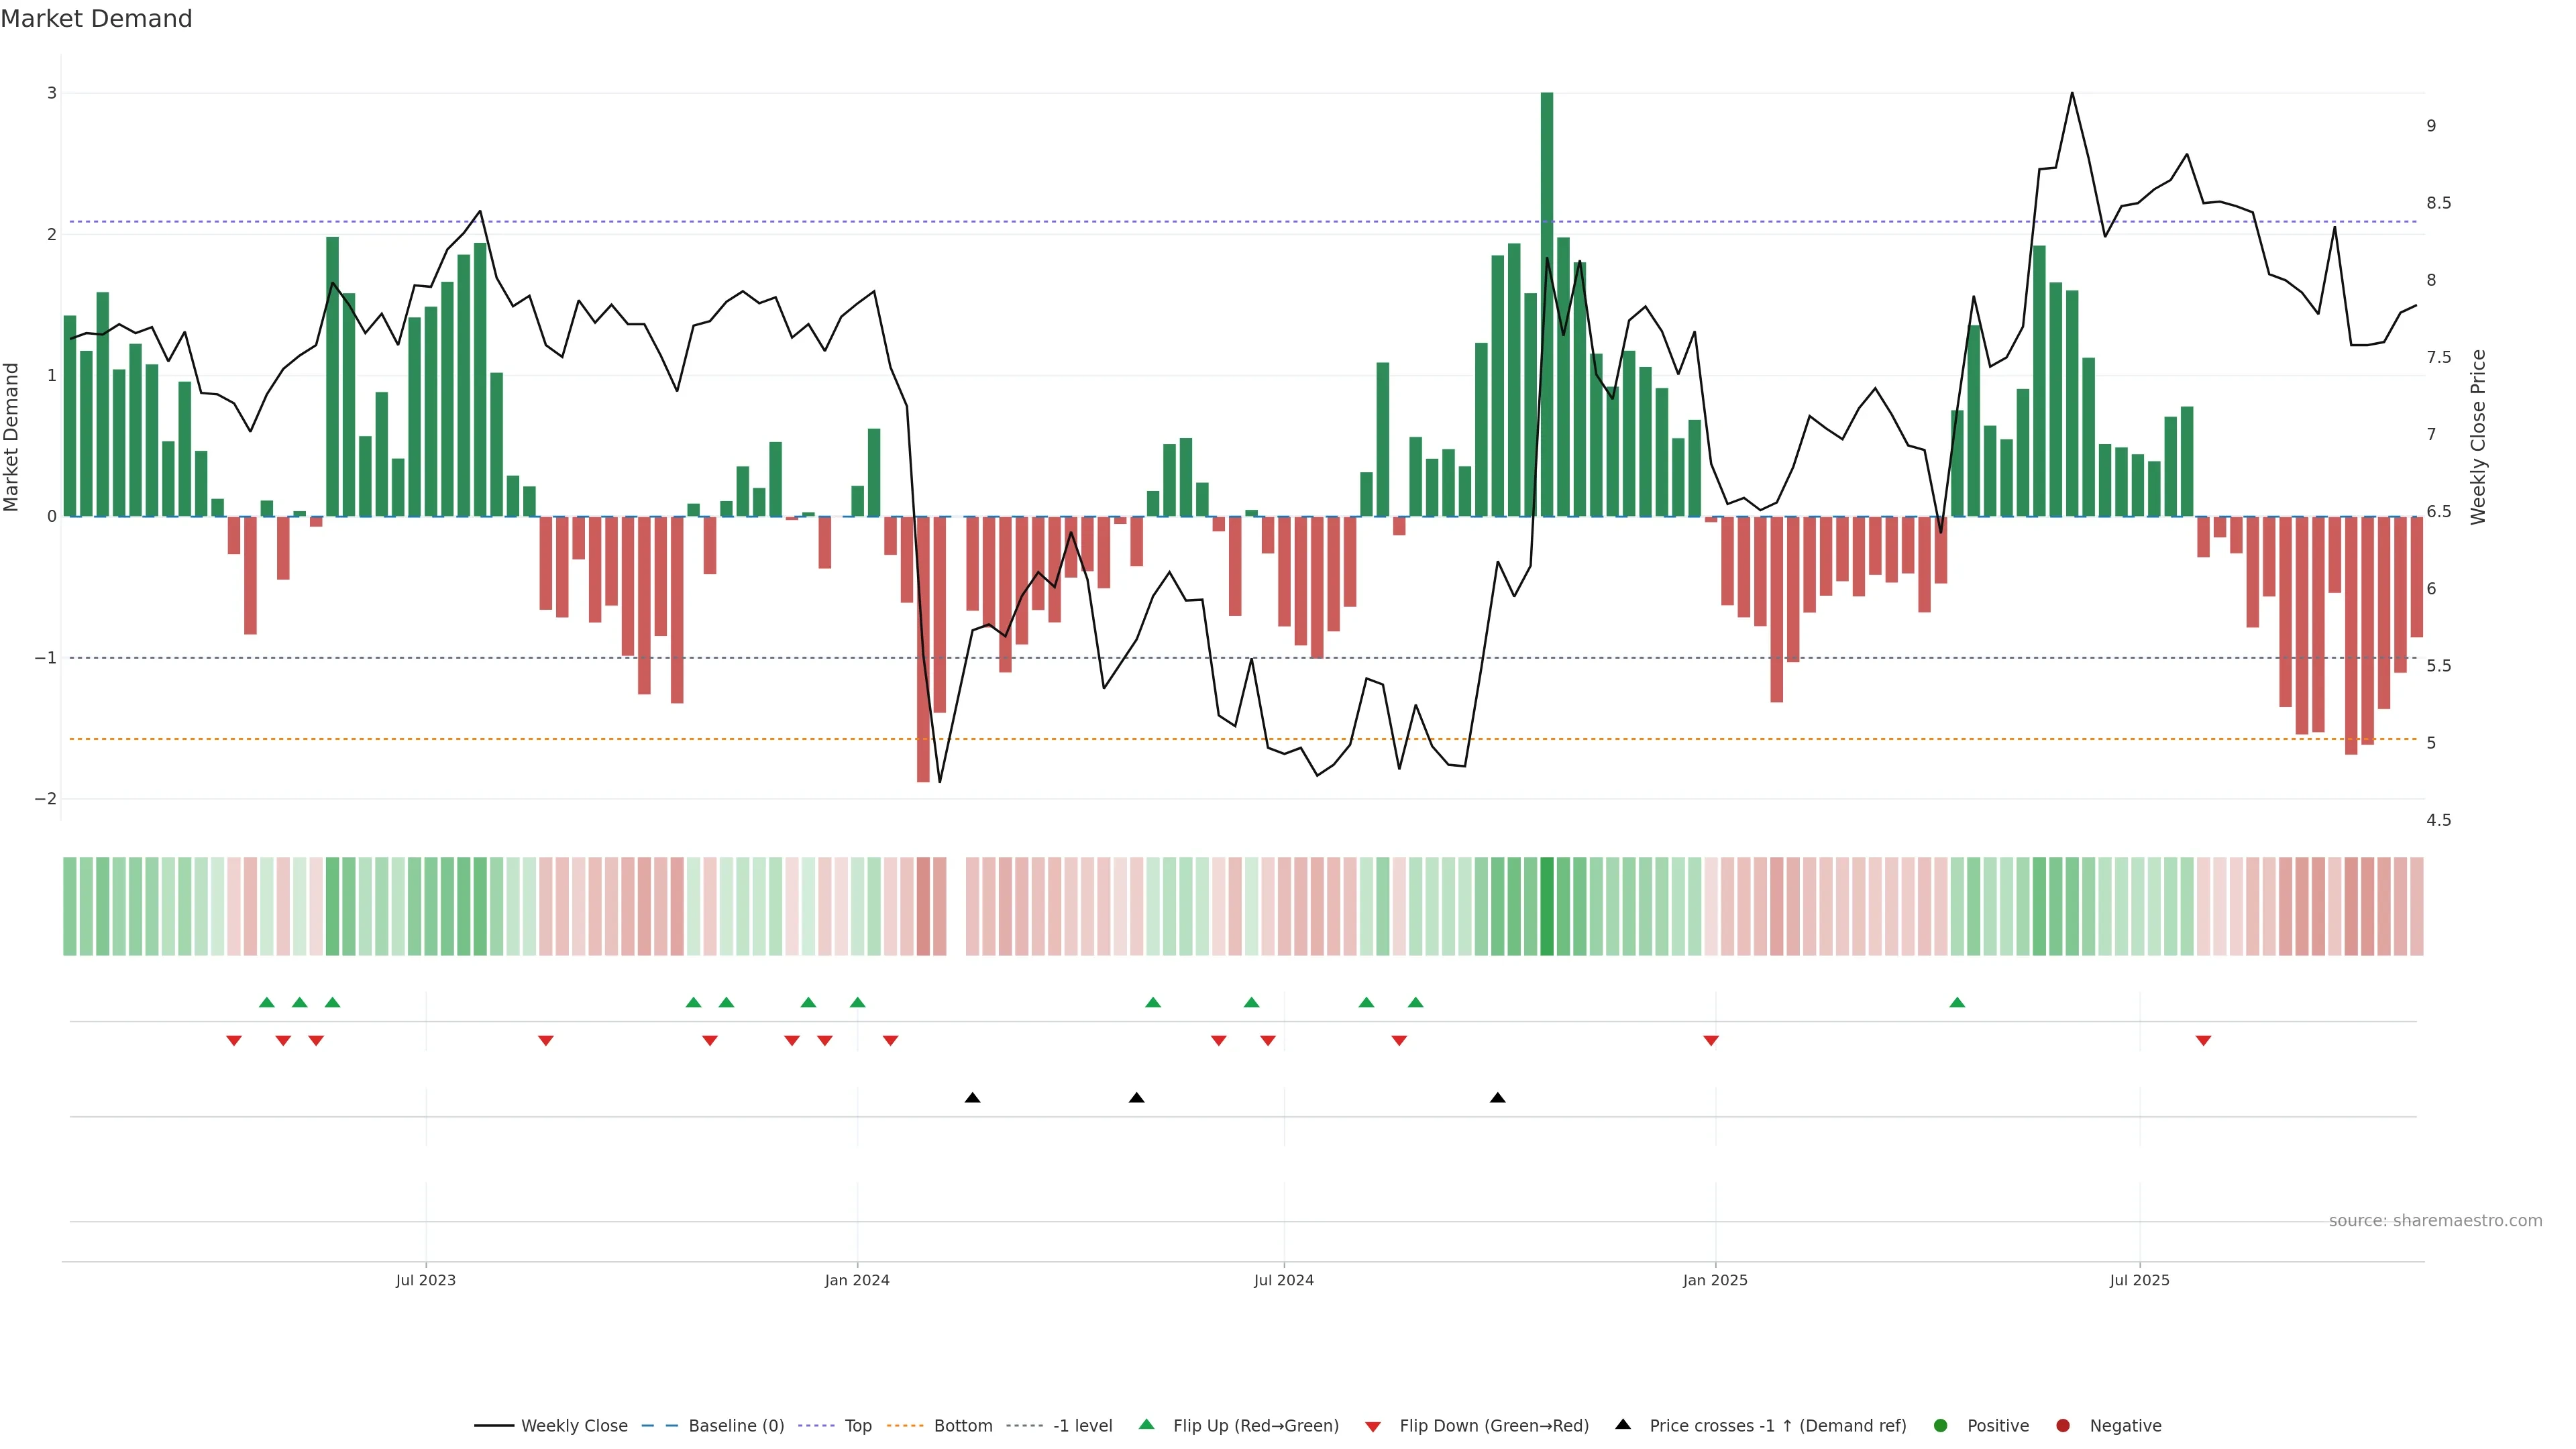
Task: Toggle the Bottom orange dotted legend entry
Action: coord(962,1426)
